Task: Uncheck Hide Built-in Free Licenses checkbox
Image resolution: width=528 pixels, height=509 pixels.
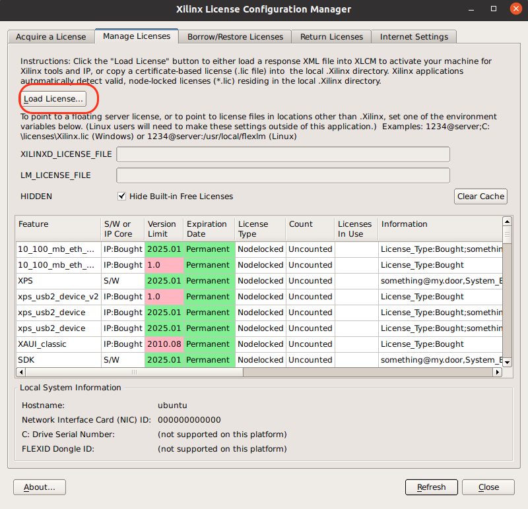Action: (x=121, y=196)
